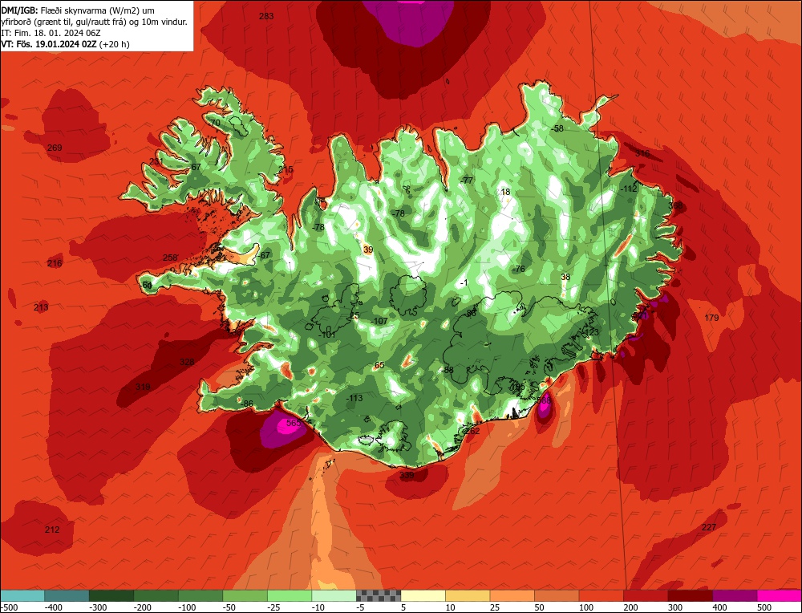Click the init time "IT: Fim. 18. 01. 2024 06Z" line
Image resolution: width=802 pixels, height=613 pixels.
(x=51, y=33)
